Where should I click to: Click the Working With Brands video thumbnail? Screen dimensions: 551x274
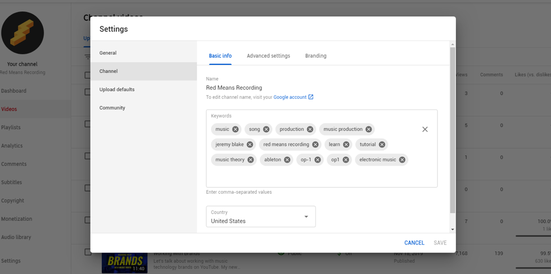coord(124,263)
